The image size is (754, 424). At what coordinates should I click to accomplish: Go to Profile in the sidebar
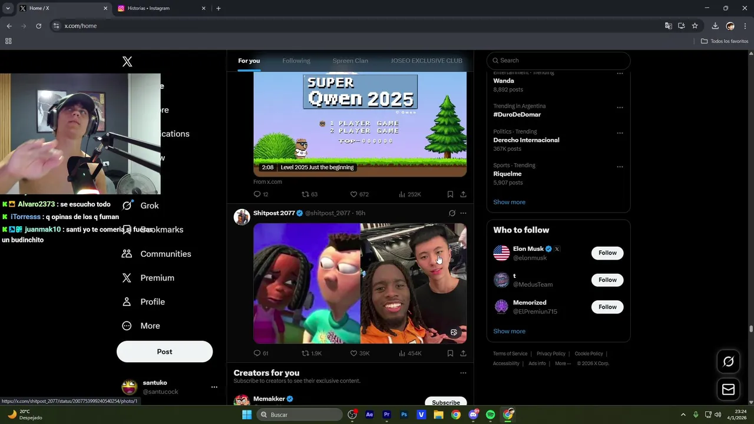coord(143,302)
